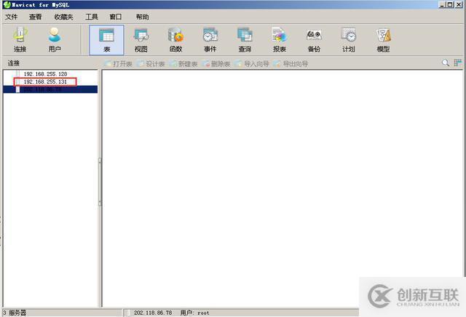The image size is (466, 317).
Task: Click Delete Table (删除表) button
Action: click(216, 63)
